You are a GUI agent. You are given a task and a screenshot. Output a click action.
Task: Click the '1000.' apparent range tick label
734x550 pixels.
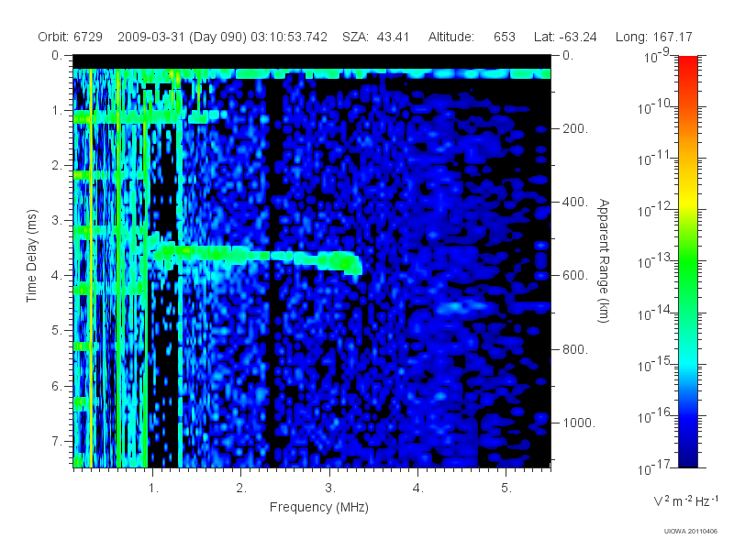point(579,423)
